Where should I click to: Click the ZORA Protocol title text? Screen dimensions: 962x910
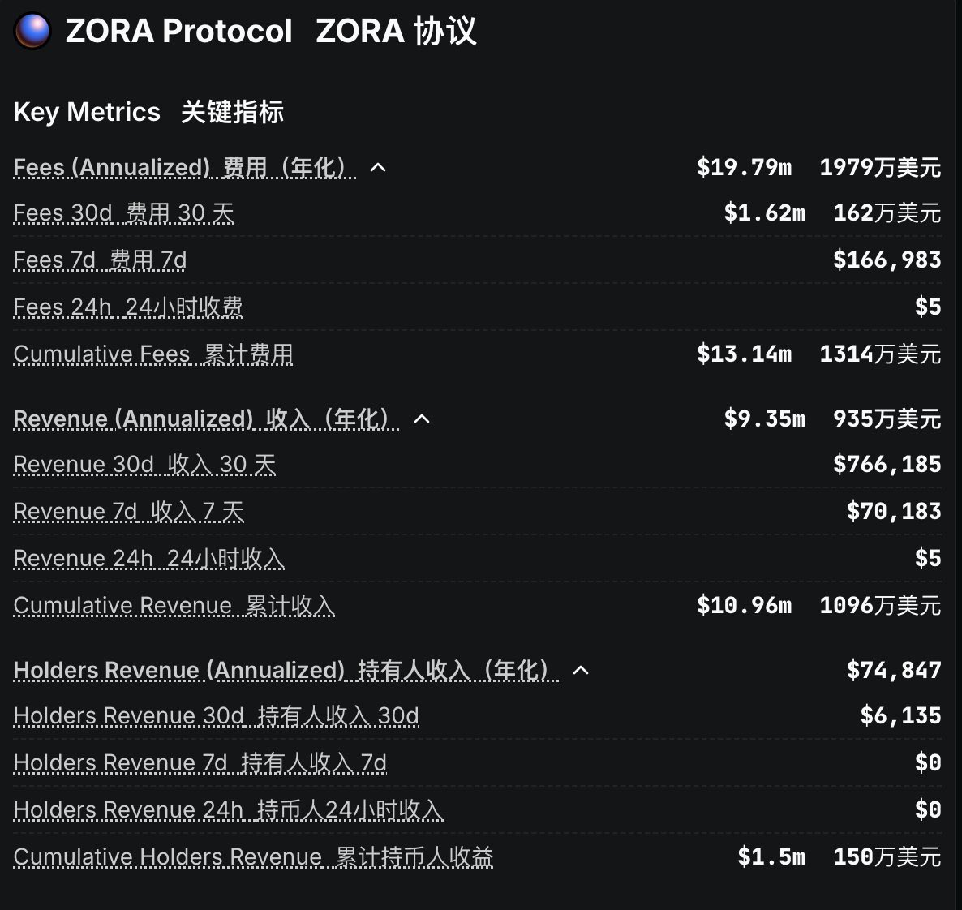[178, 31]
